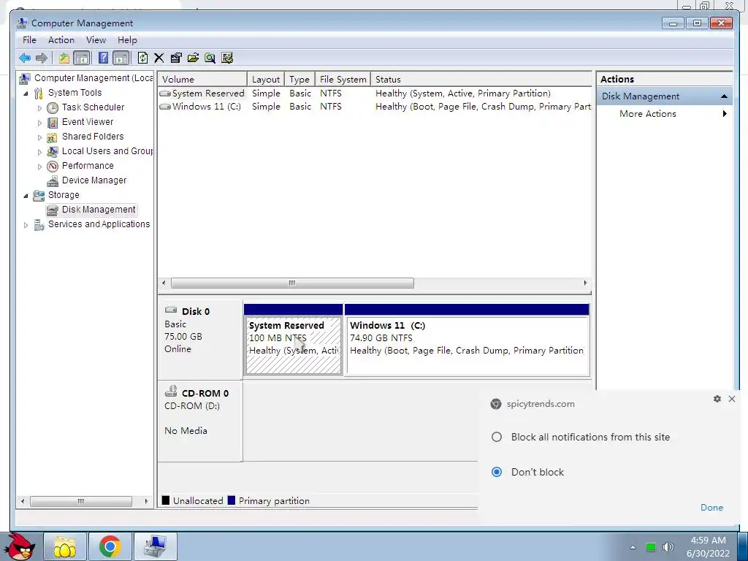The image size is (748, 561).
Task: Click the Refresh icon in the toolbar
Action: [x=142, y=58]
